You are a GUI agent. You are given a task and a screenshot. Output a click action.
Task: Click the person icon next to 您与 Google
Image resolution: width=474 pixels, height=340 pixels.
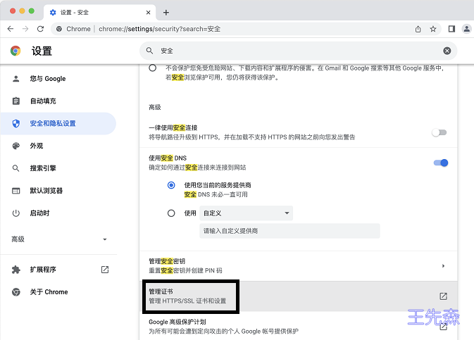click(x=15, y=79)
